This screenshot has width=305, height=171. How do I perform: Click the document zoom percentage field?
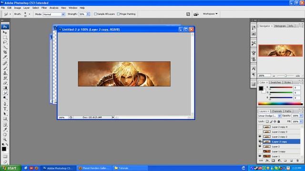(x=62, y=117)
